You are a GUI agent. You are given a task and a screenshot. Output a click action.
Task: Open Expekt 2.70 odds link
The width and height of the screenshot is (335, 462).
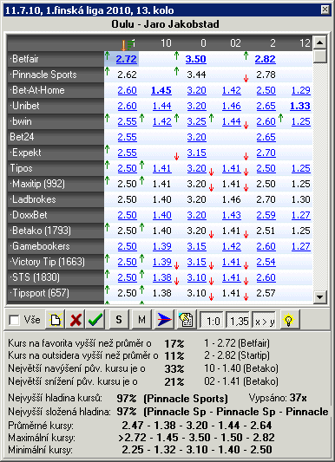coord(266,153)
